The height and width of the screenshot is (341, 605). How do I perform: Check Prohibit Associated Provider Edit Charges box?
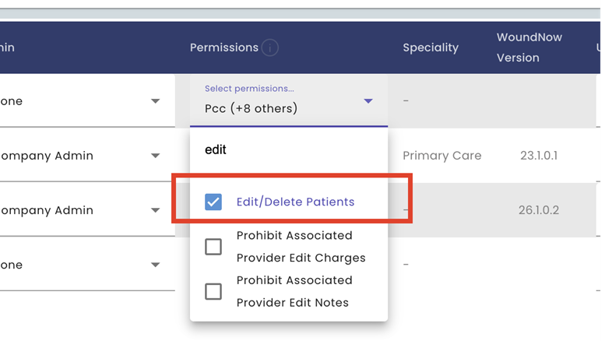point(213,247)
